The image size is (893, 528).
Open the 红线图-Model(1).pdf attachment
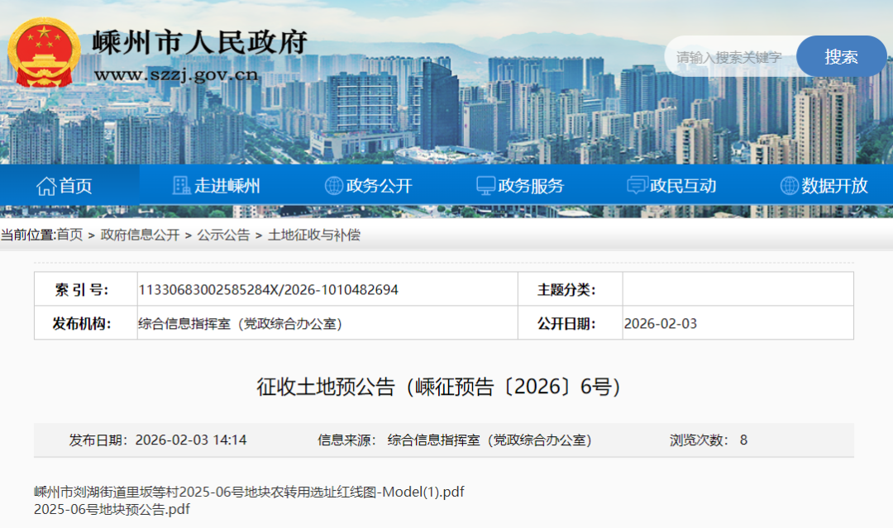click(x=249, y=492)
